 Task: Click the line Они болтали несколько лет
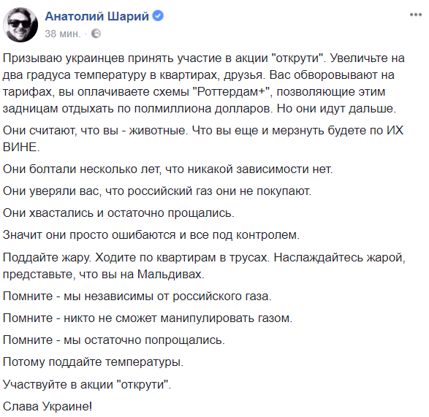coord(167,169)
